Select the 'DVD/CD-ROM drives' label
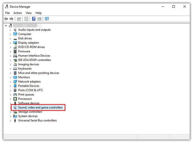This screenshot has height=143, width=193. tap(31, 47)
